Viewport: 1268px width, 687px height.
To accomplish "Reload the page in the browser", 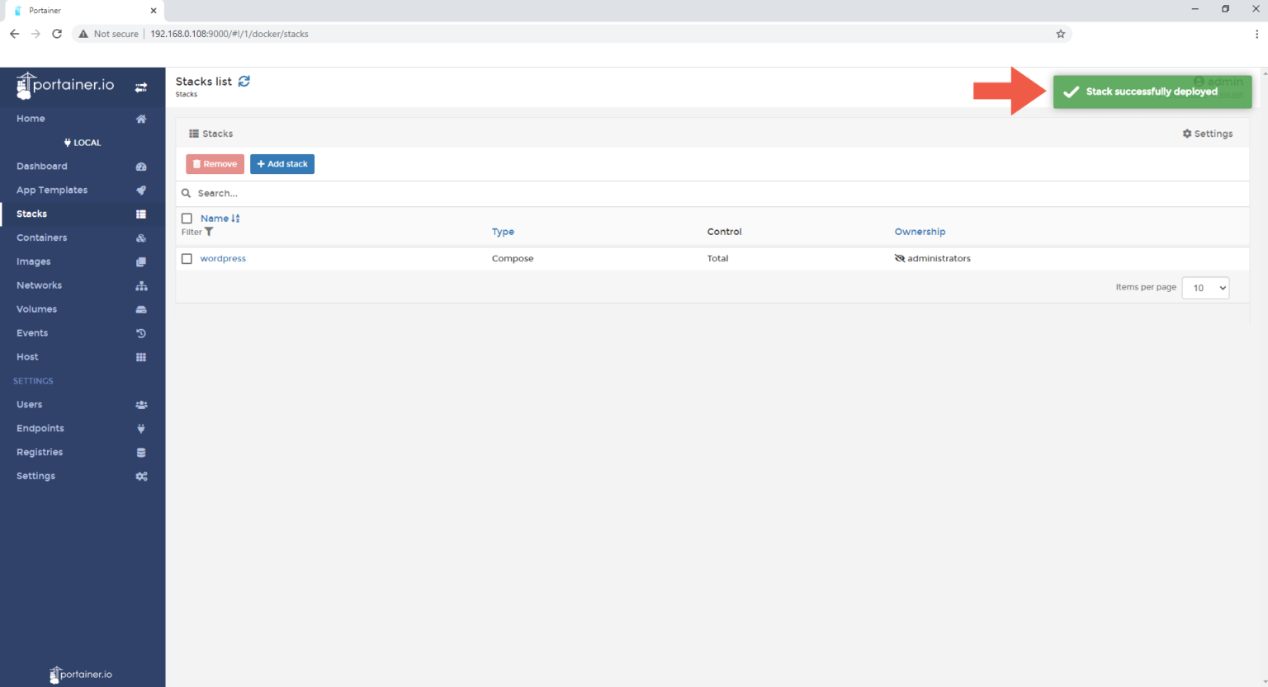I will [57, 34].
